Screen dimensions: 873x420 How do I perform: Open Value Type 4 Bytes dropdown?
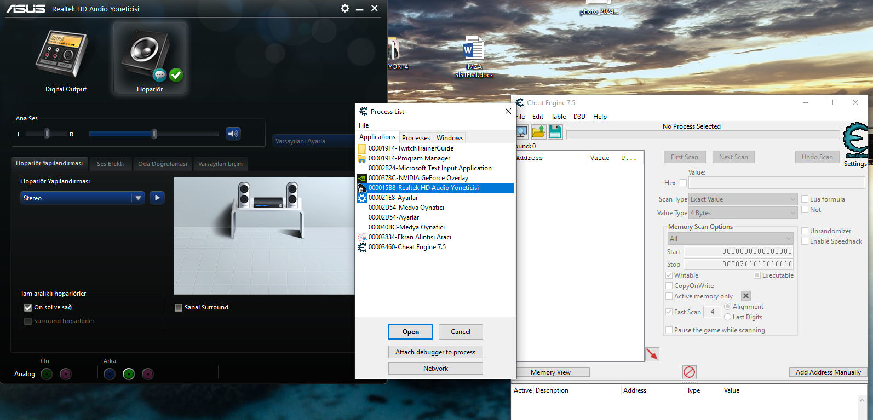(x=743, y=213)
